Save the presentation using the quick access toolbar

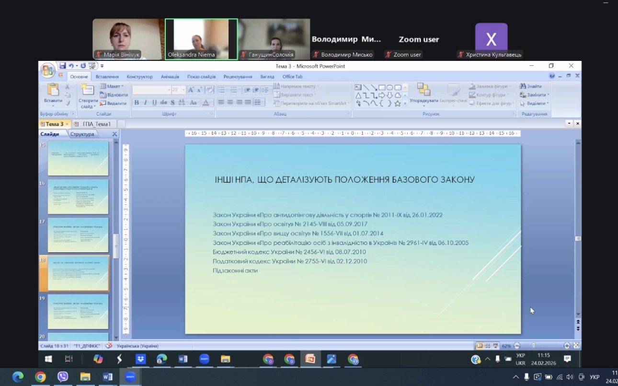62,66
